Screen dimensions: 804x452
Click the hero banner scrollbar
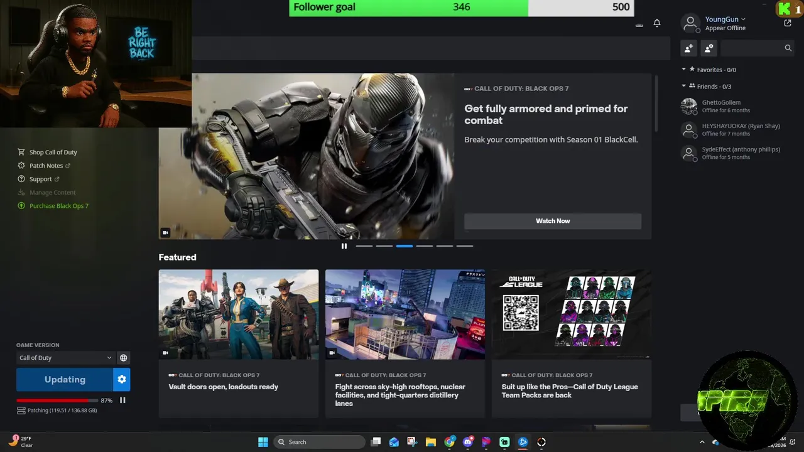tap(656, 104)
